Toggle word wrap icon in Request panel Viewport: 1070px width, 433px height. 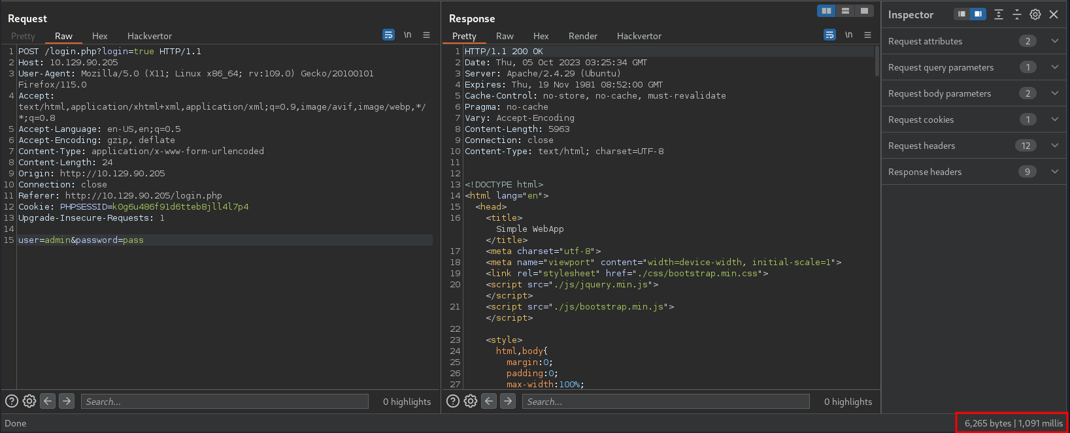tap(388, 35)
